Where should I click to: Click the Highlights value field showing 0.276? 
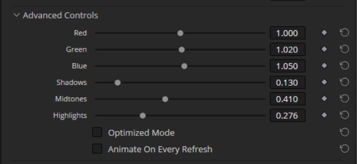(x=287, y=115)
